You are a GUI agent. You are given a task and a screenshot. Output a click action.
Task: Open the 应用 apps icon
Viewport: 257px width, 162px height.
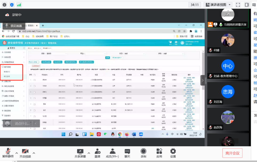(159, 151)
